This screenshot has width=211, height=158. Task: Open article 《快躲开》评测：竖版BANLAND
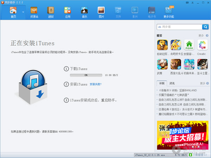[178, 90]
